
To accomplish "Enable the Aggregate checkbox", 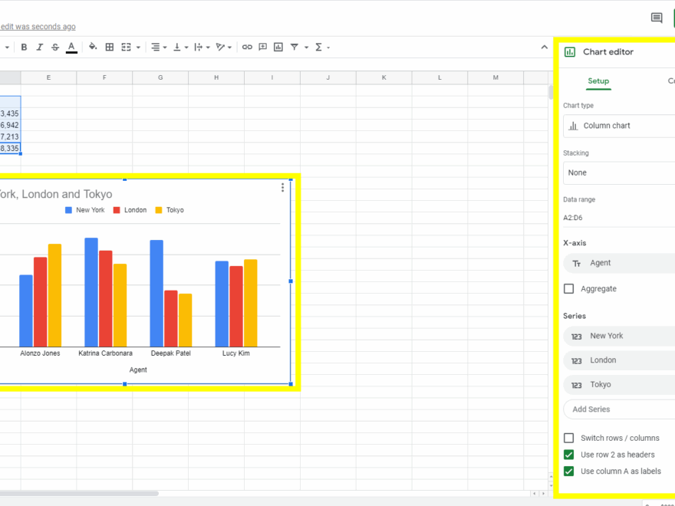I will pyautogui.click(x=568, y=289).
